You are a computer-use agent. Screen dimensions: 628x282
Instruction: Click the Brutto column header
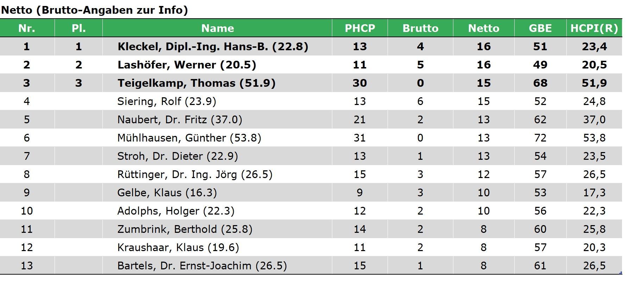point(420,28)
